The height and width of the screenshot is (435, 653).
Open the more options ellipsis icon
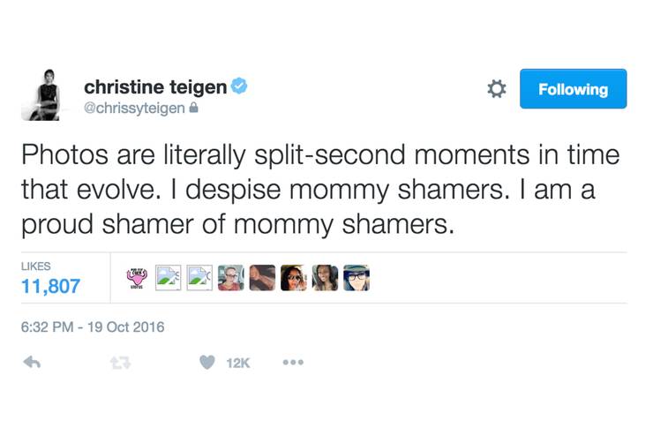click(292, 363)
